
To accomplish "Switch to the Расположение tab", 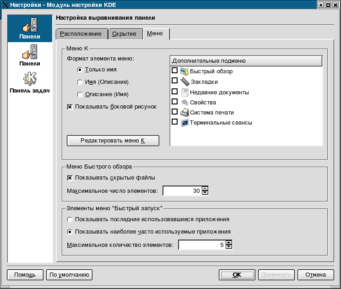I will pos(81,34).
